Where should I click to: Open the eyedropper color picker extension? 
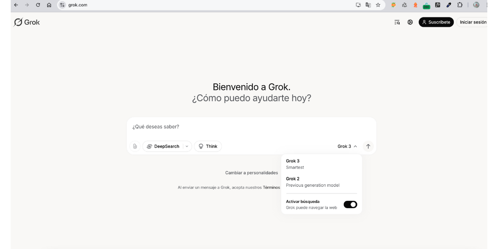click(449, 5)
